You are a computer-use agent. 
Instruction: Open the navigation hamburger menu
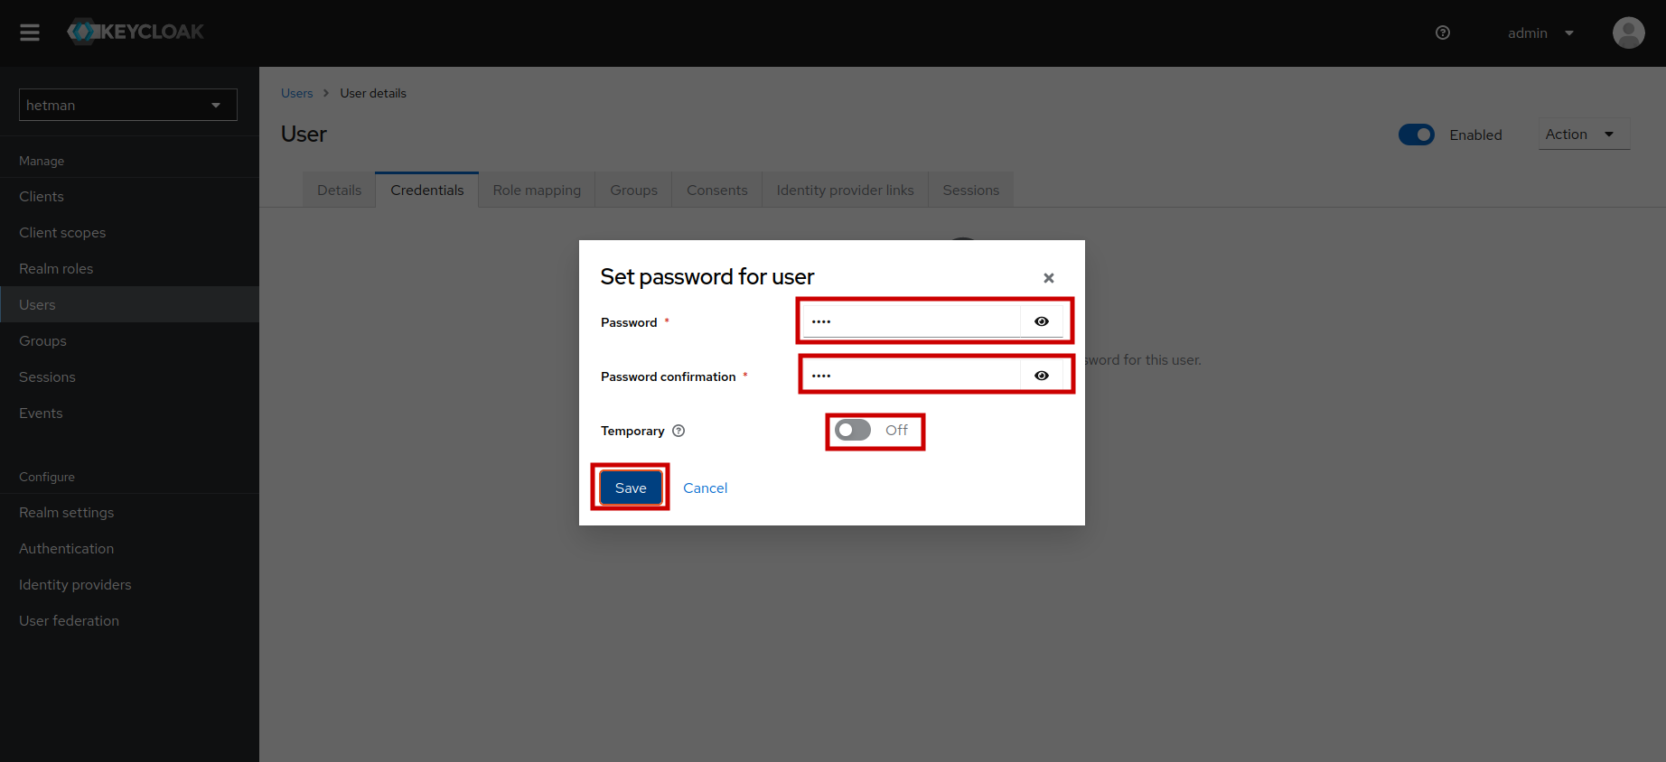point(29,33)
